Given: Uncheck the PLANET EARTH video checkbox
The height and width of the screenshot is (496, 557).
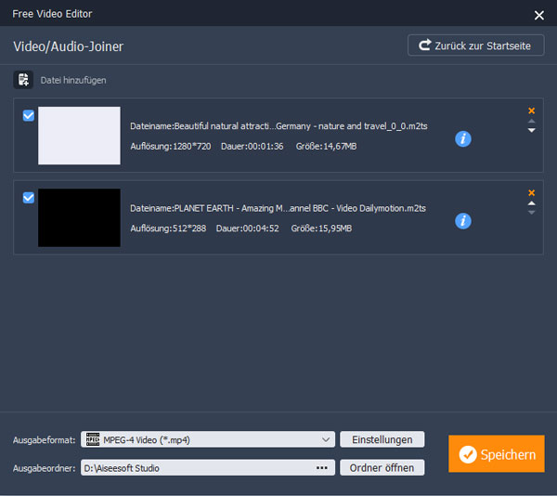Looking at the screenshot, I should [x=29, y=198].
